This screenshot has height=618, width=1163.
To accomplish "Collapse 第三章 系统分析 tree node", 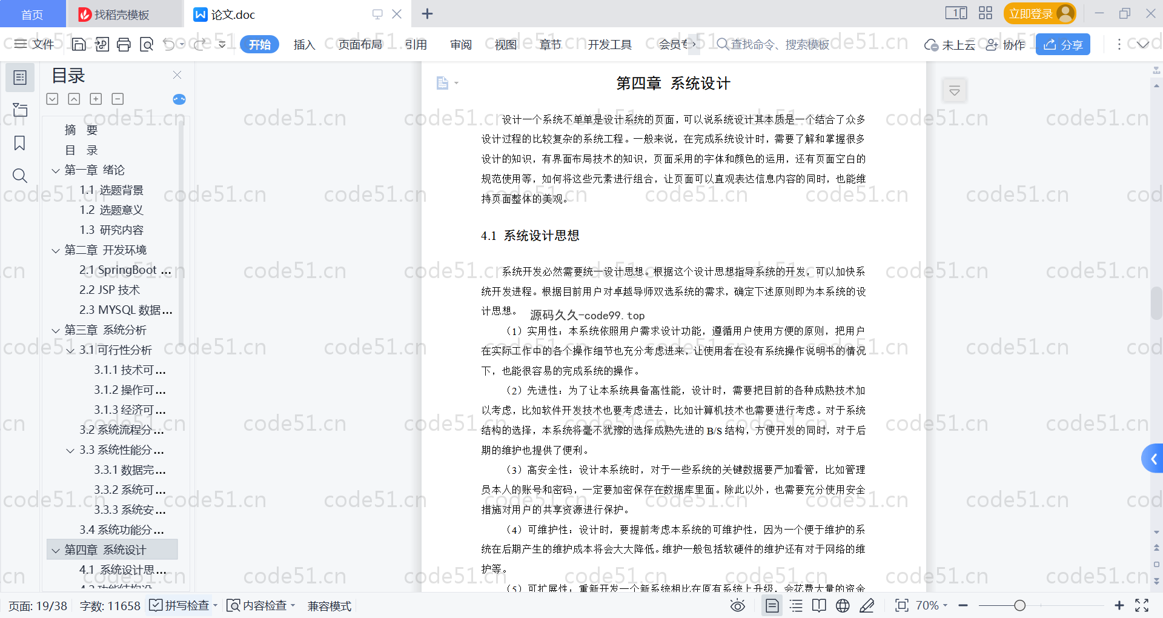I will pos(55,330).
